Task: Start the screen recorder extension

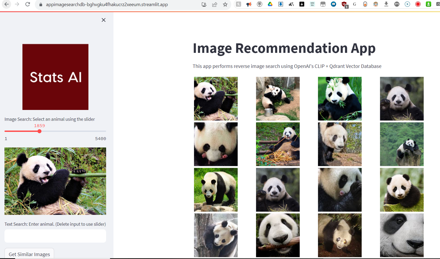Action: tap(418, 4)
